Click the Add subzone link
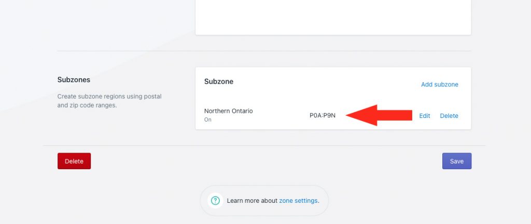The height and width of the screenshot is (224, 531). click(x=440, y=84)
